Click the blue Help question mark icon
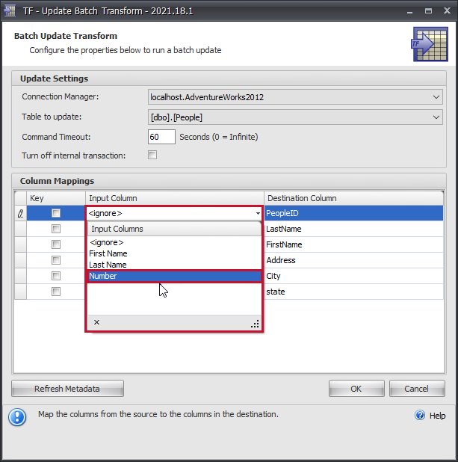Screen dimensions: 458x462 pos(419,416)
